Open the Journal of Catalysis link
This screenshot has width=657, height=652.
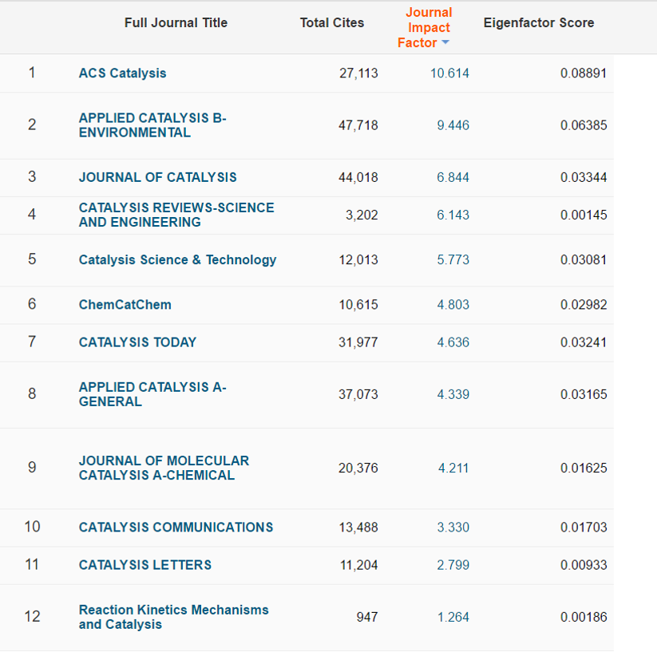[x=157, y=177]
